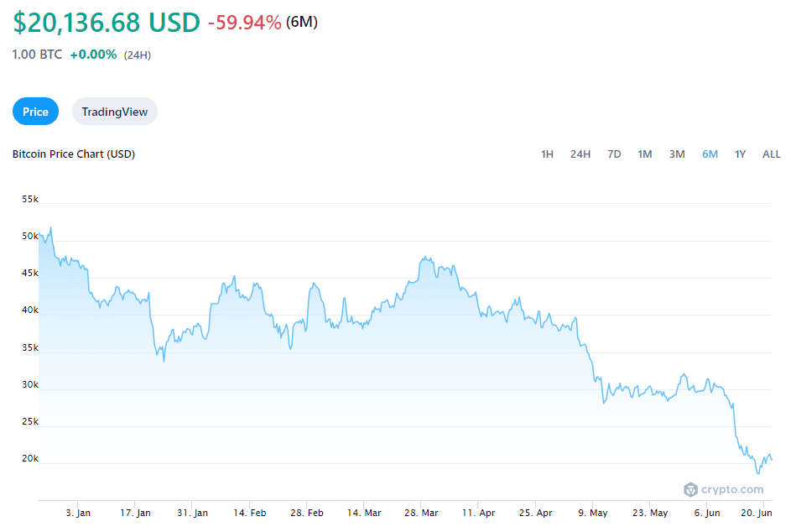Image resolution: width=796 pixels, height=532 pixels.
Task: Show the 1M price range
Action: (x=644, y=154)
